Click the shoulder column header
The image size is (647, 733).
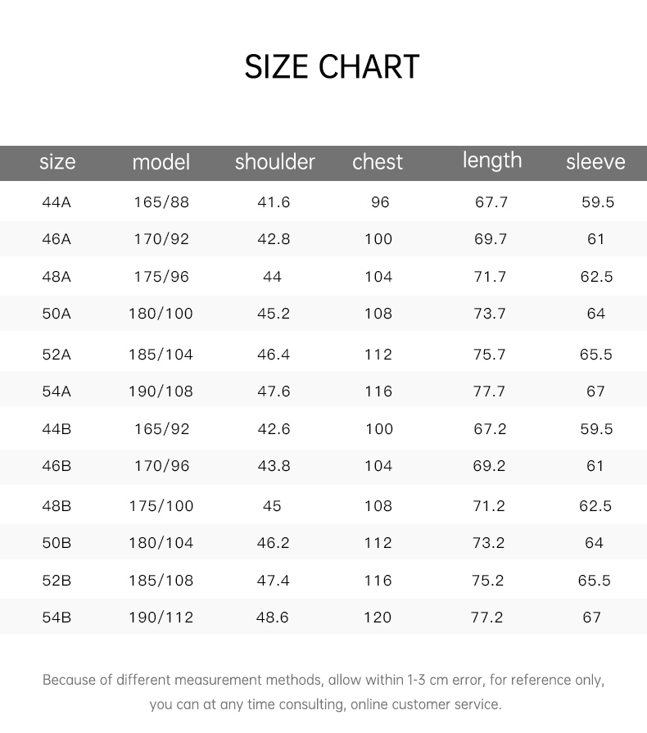[275, 162]
